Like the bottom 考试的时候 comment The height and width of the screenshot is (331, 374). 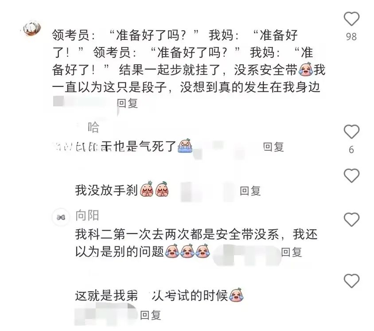pyautogui.click(x=351, y=281)
